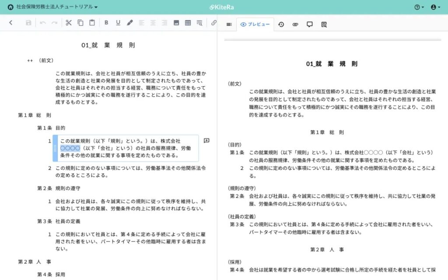
Task: Cut with the scissors icon
Action: (x=69, y=23)
